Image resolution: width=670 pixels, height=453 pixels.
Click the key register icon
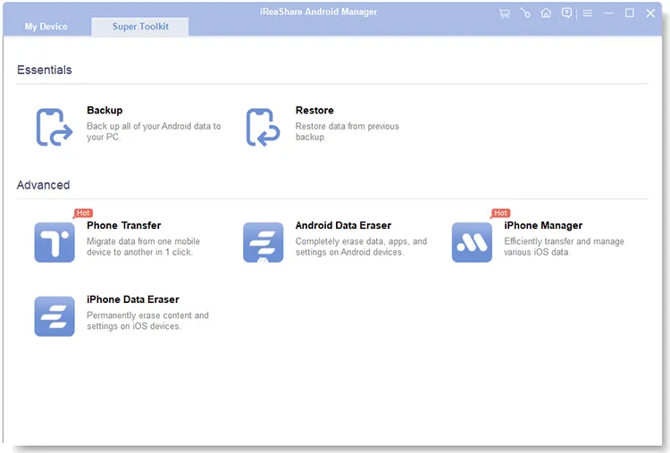pyautogui.click(x=525, y=13)
